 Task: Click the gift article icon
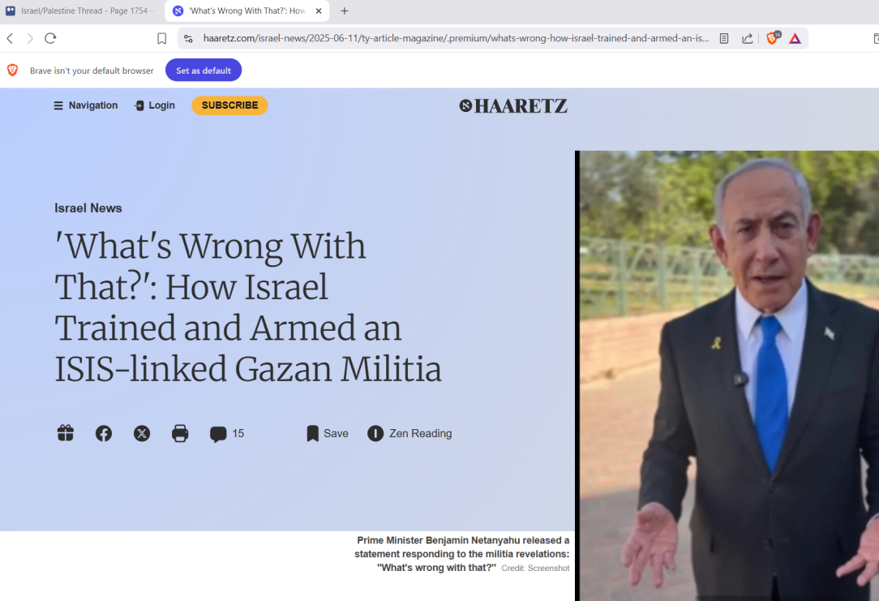coord(66,433)
